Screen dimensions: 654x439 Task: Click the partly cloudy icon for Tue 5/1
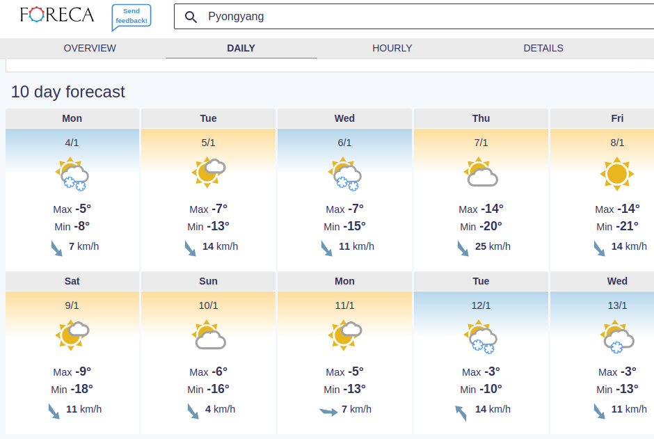tap(208, 172)
